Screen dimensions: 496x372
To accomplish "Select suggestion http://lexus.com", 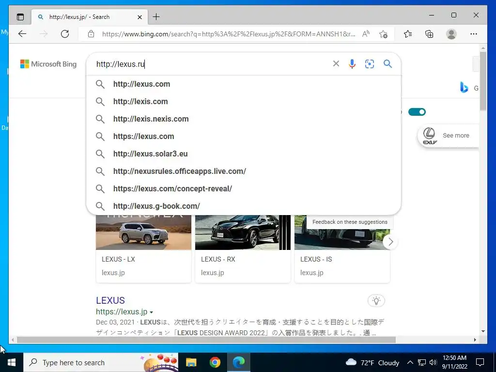I will point(244,84).
